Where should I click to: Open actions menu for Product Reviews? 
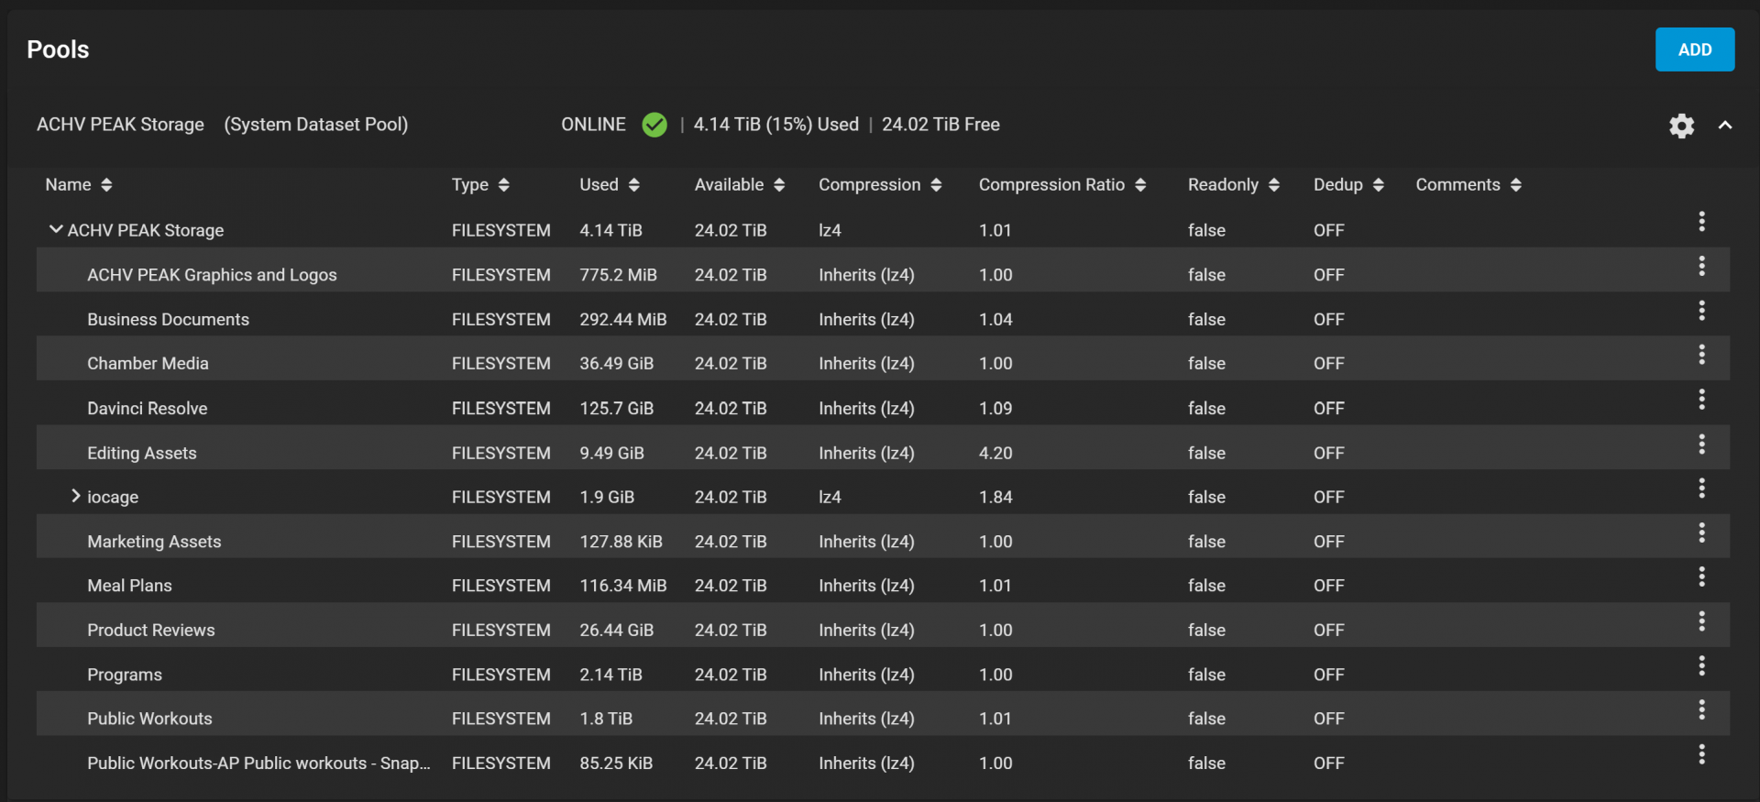pyautogui.click(x=1701, y=621)
